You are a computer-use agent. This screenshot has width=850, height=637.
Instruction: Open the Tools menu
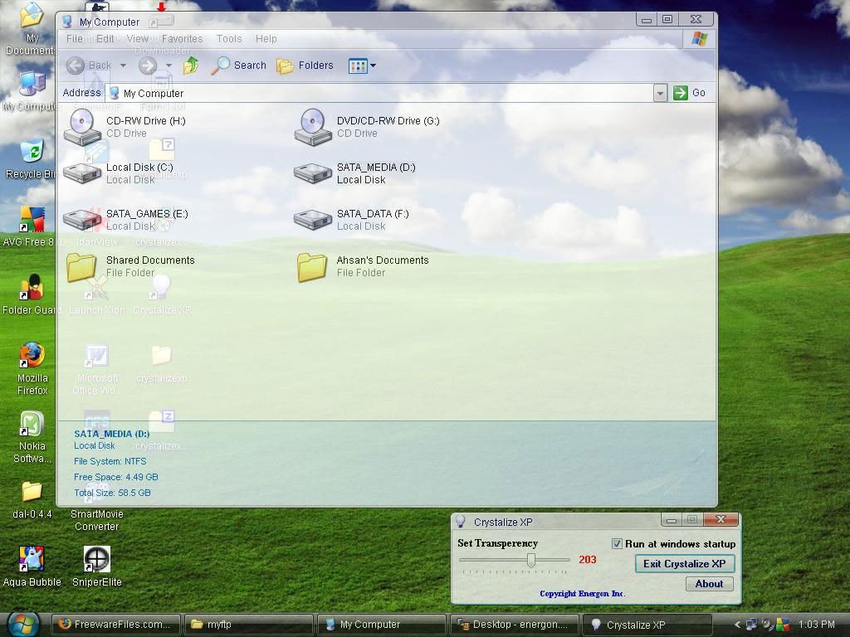(229, 38)
